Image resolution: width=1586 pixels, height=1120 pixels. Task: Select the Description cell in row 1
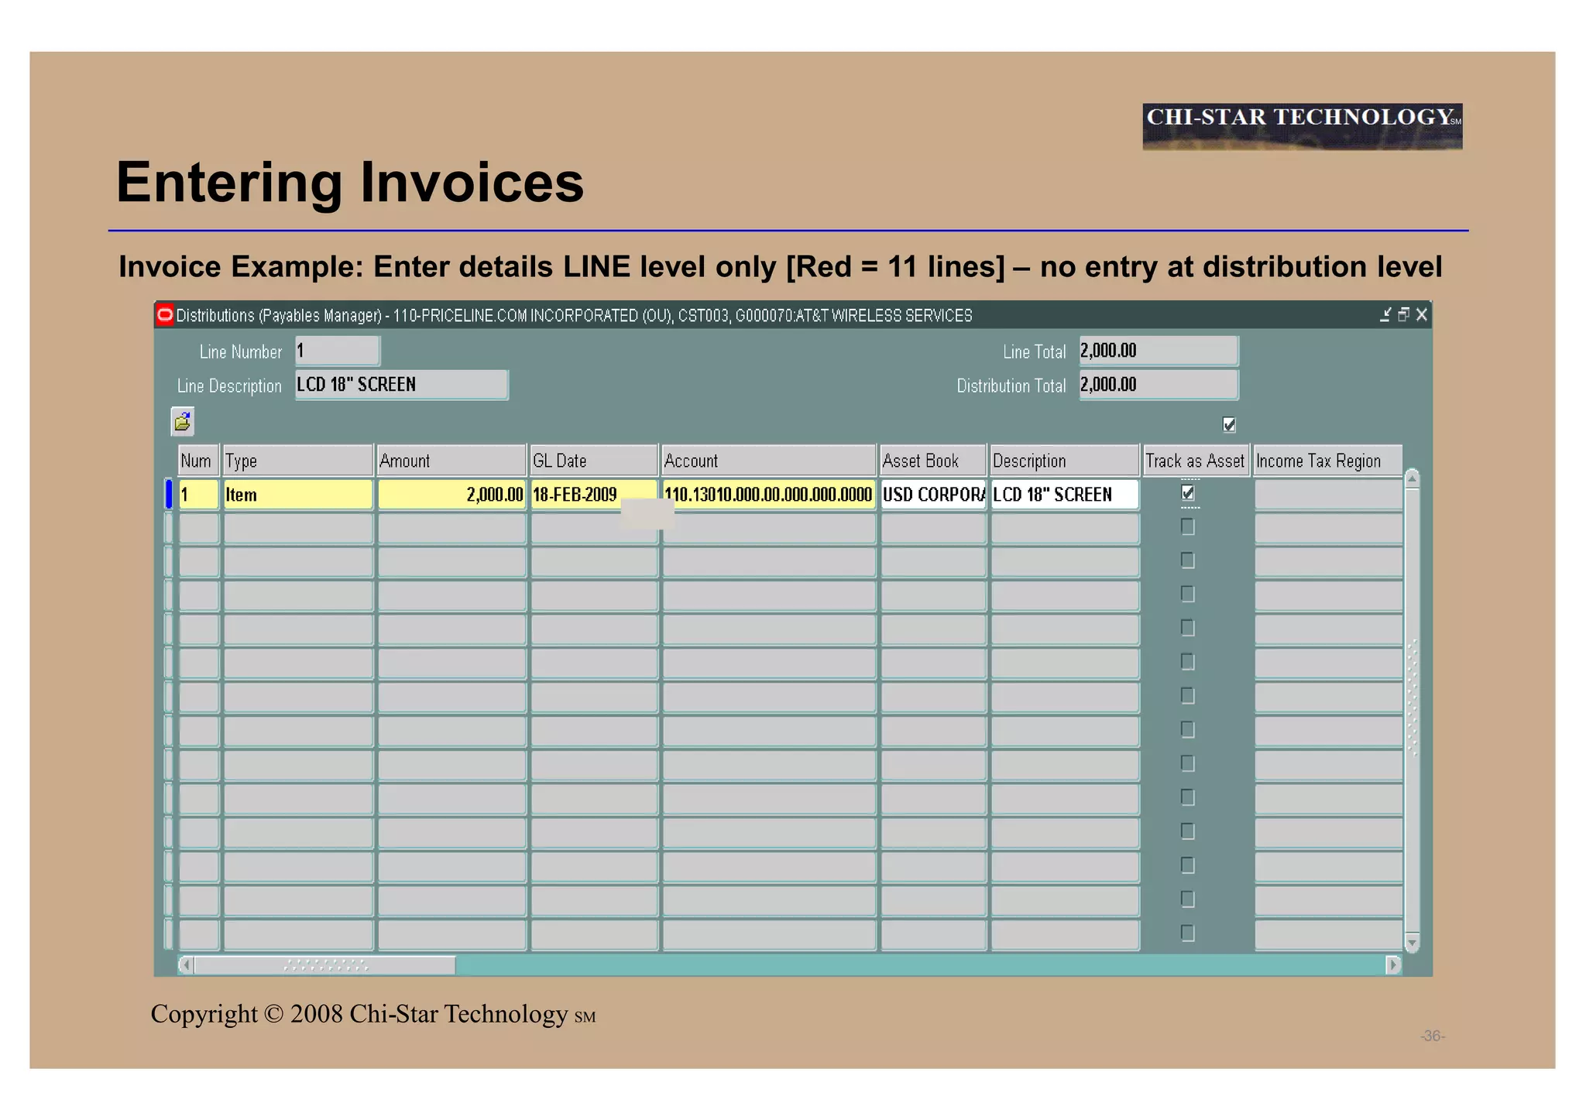1066,495
